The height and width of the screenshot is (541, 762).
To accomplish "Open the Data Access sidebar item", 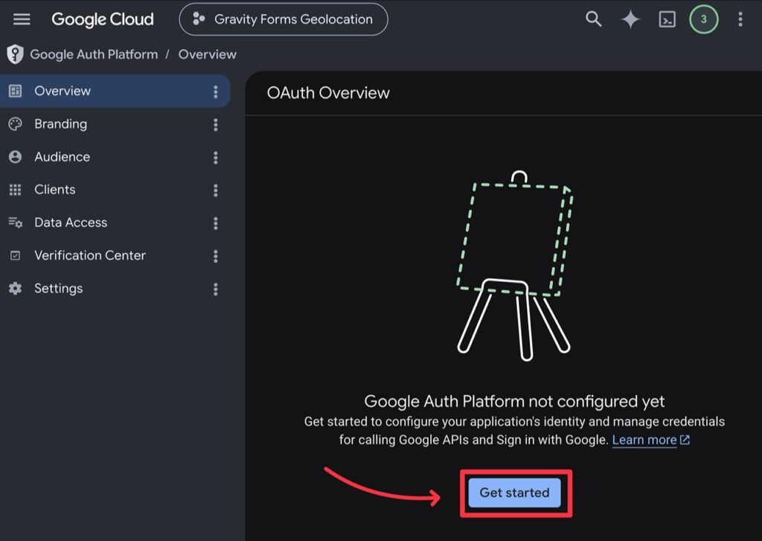I will click(x=115, y=223).
